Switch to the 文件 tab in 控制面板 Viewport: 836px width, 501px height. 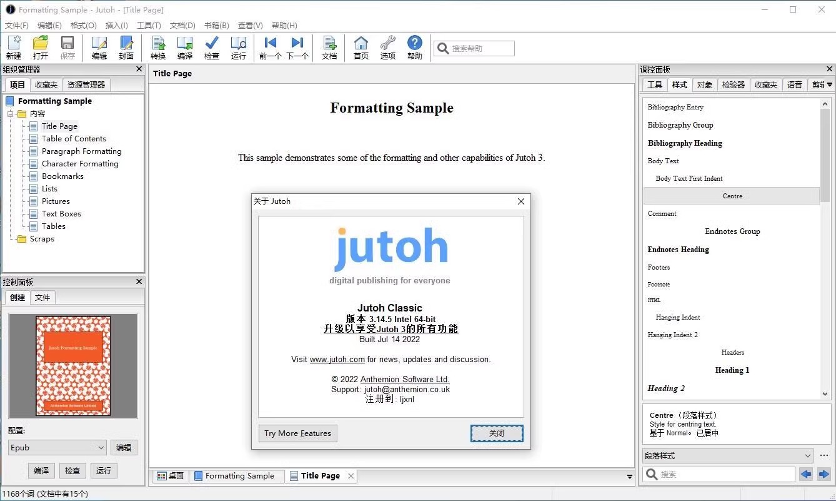pyautogui.click(x=42, y=298)
